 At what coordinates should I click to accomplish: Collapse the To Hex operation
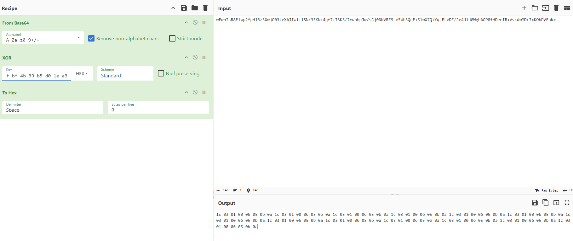tap(186, 92)
